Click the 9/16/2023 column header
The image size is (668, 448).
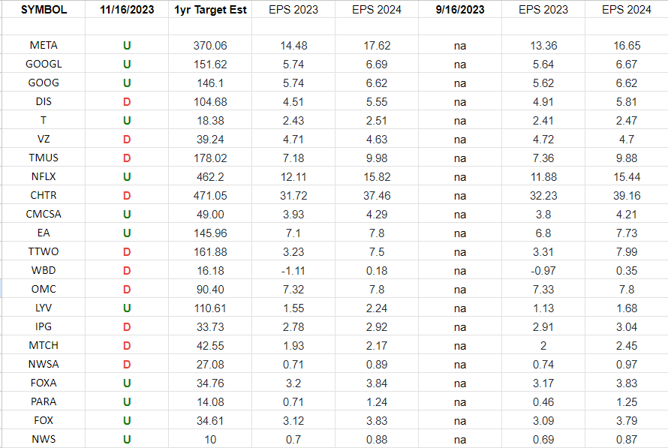click(460, 9)
